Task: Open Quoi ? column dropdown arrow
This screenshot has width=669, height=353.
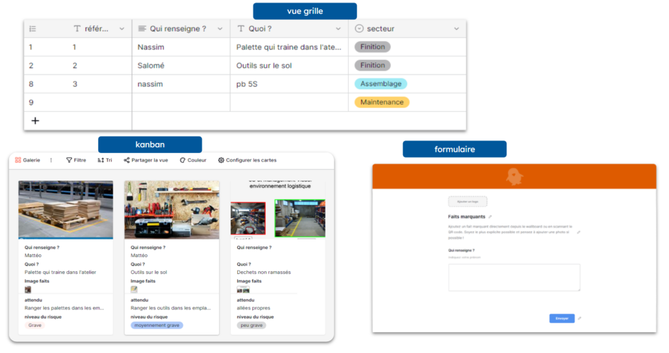Action: coord(338,29)
